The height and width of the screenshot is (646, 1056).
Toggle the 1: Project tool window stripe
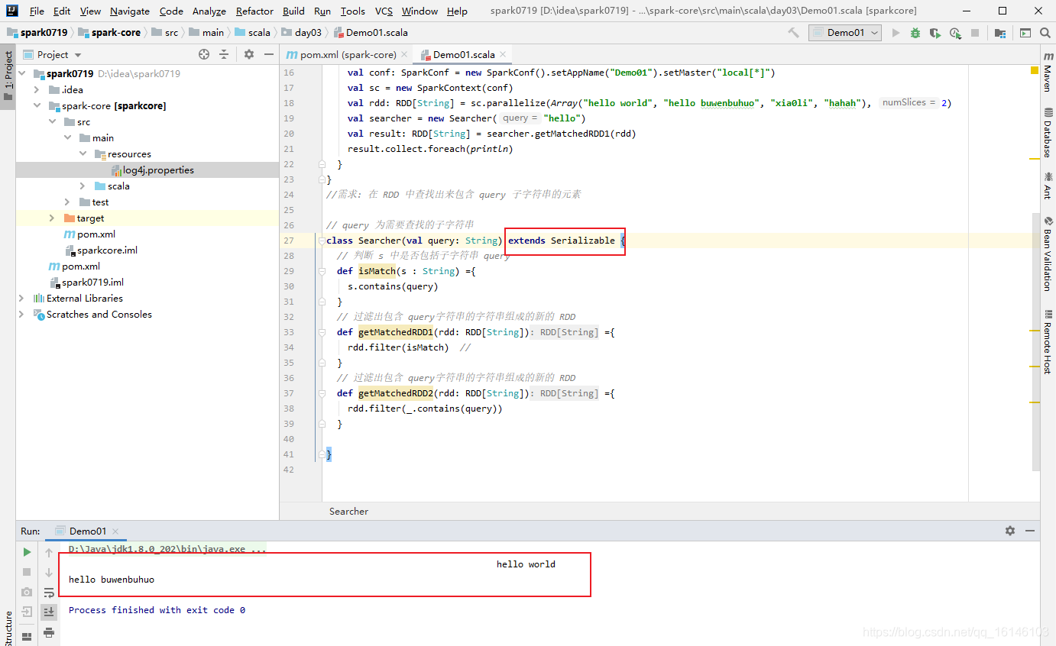click(8, 76)
